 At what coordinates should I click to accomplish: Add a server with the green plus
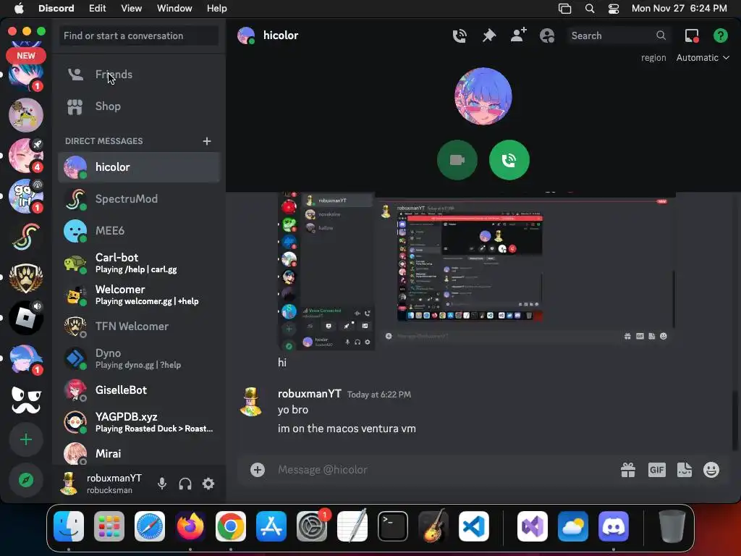click(26, 439)
